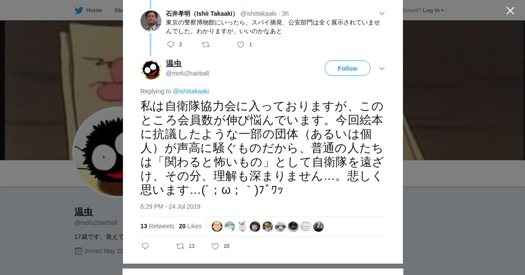
Task: Click reply icon under main tweet
Action: coord(145,246)
